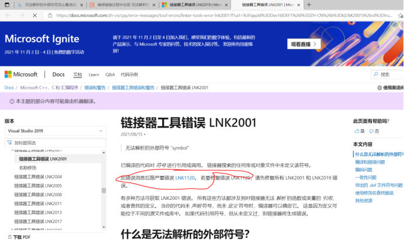The image size is (404, 240).
Task: Open the browser tab actions icon
Action: [x=7, y=5]
